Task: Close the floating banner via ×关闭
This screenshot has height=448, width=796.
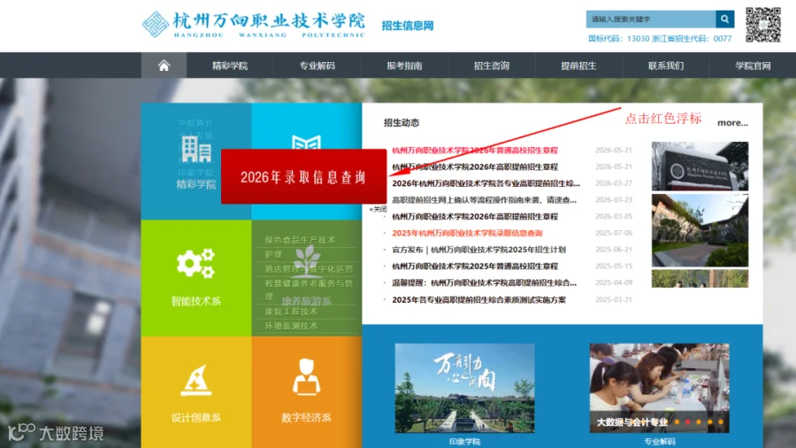Action: tap(378, 209)
